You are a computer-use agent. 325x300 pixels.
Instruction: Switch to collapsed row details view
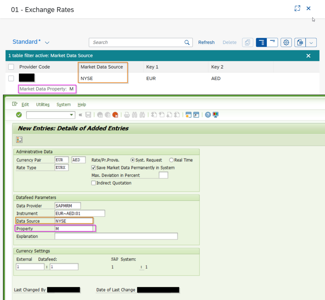pos(272,42)
